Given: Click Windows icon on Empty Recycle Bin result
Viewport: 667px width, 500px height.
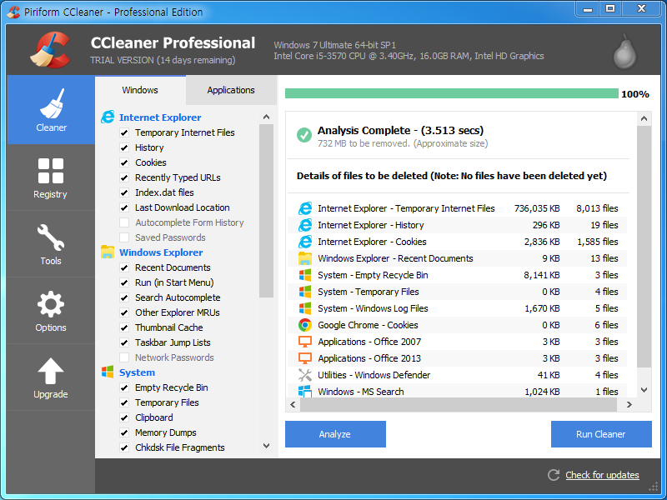Looking at the screenshot, I should coord(305,275).
